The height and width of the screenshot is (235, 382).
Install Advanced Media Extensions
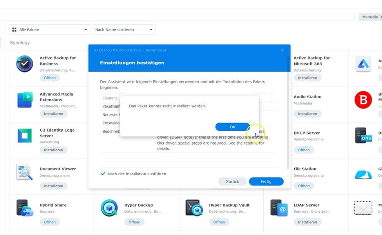pos(53,114)
